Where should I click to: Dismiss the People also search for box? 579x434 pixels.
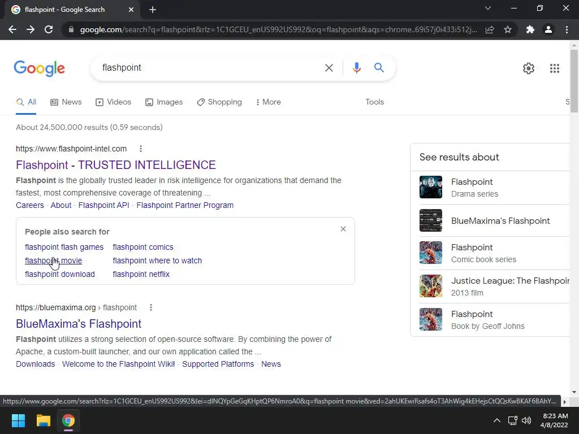pyautogui.click(x=343, y=229)
